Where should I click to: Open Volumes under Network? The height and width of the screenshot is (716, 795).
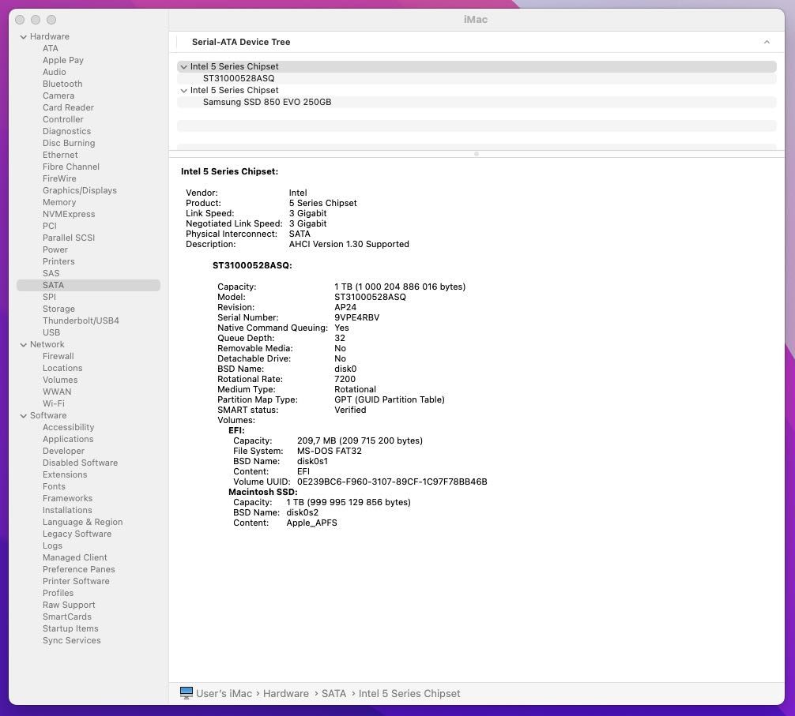[60, 380]
